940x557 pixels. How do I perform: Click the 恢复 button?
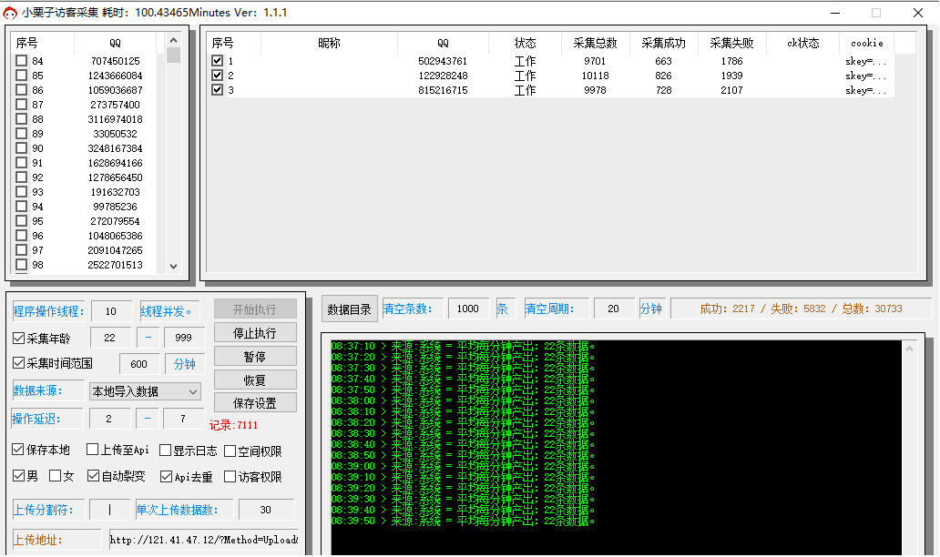255,380
